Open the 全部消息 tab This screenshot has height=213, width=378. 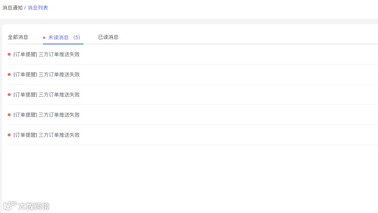click(18, 37)
